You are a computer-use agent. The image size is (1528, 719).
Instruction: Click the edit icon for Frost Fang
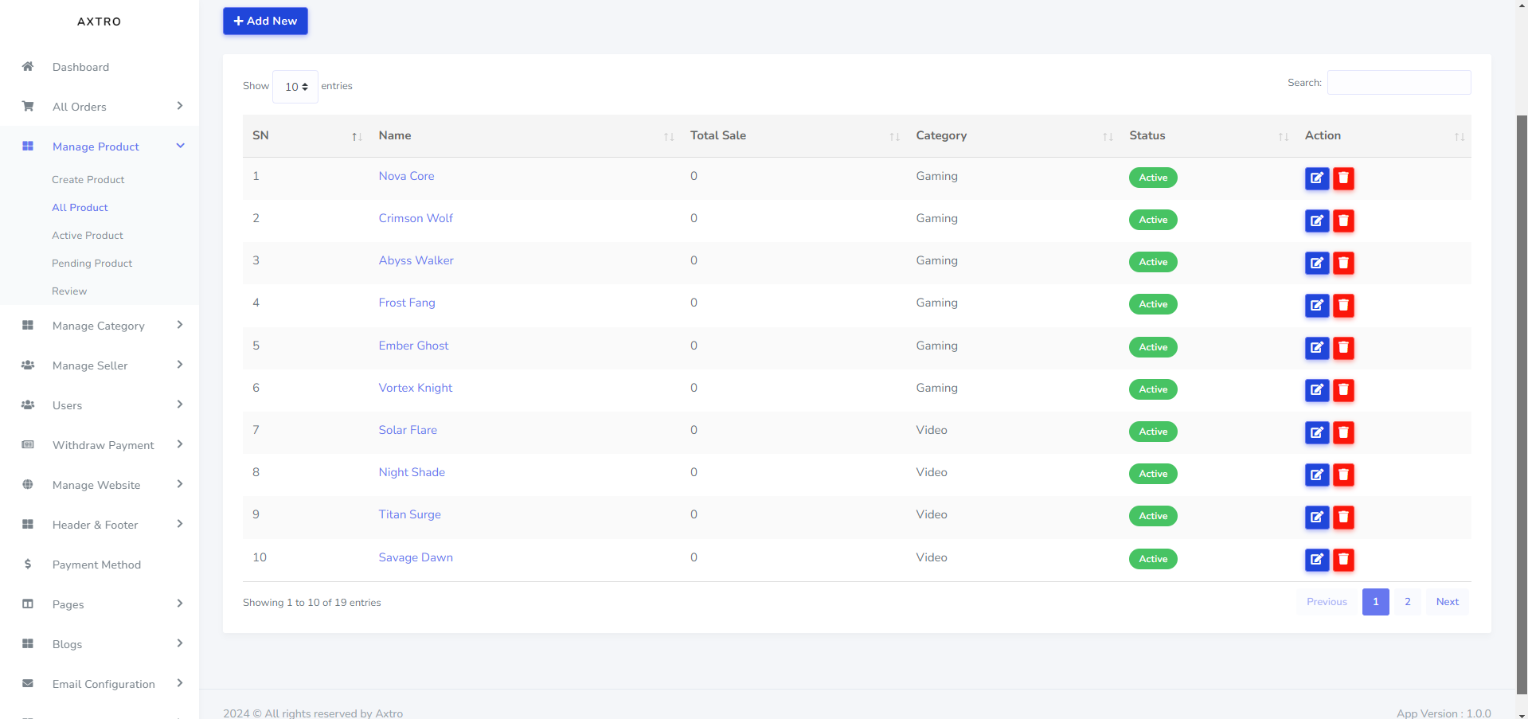click(x=1316, y=305)
